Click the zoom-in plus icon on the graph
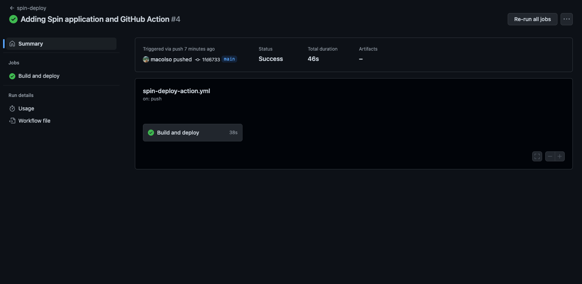Image resolution: width=582 pixels, height=284 pixels. [560, 156]
